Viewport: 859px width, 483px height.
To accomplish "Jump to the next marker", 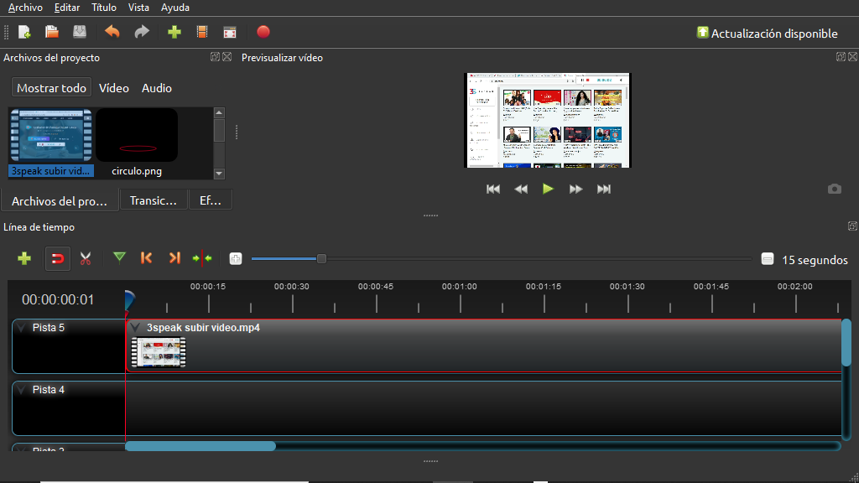I will click(174, 258).
